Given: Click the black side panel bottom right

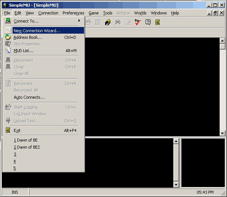Looking at the screenshot, I should 203,163.
